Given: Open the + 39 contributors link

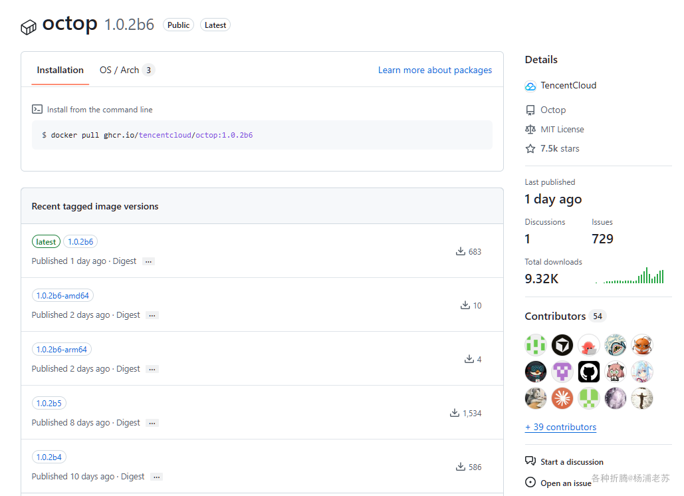Looking at the screenshot, I should pos(560,427).
